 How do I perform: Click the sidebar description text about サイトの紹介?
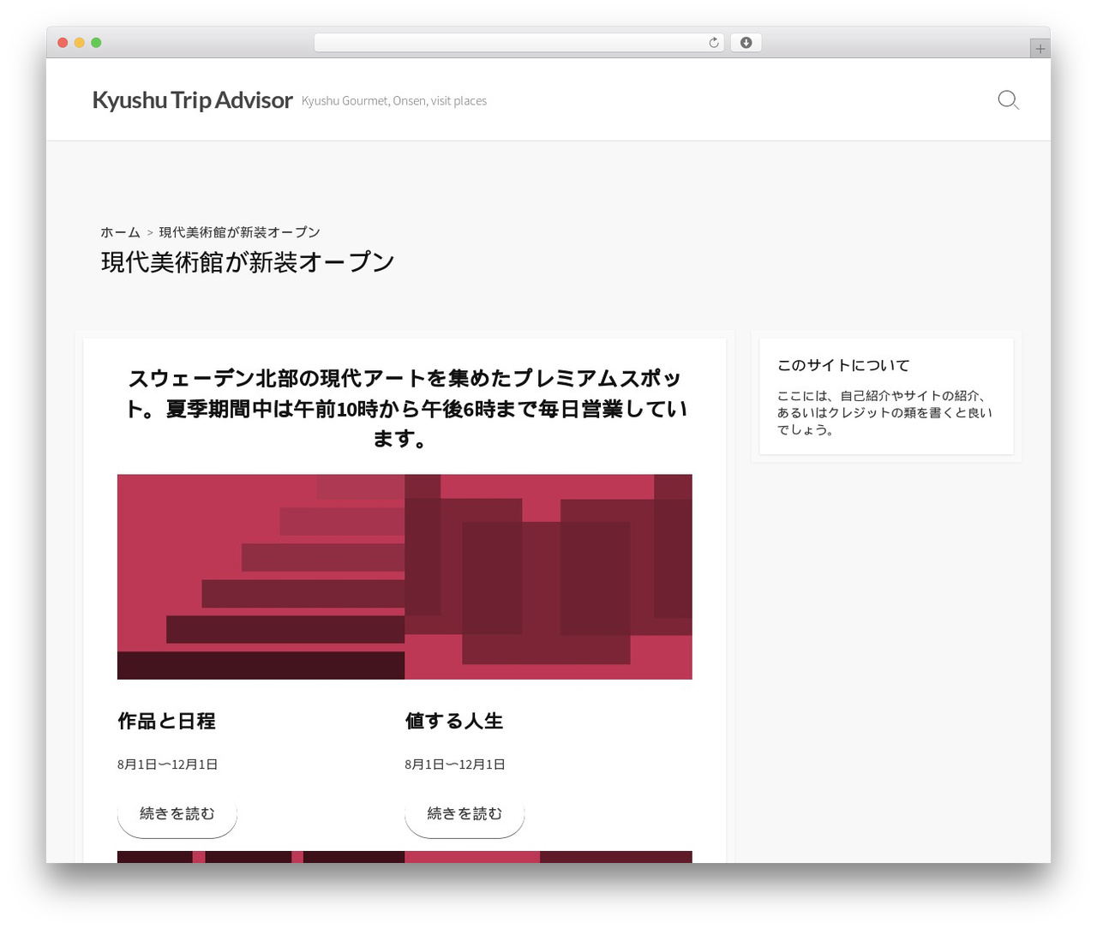[884, 413]
